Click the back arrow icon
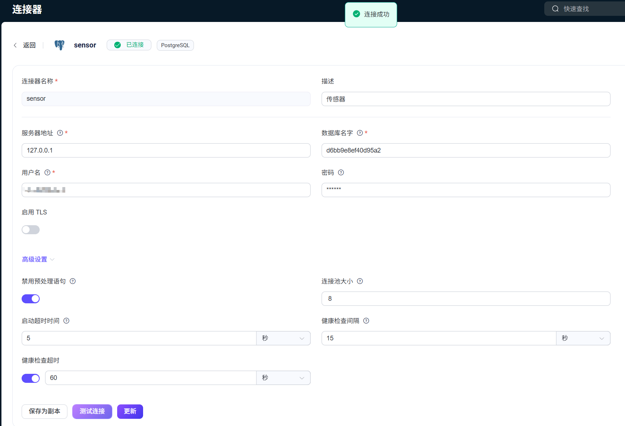This screenshot has width=625, height=426. 15,45
